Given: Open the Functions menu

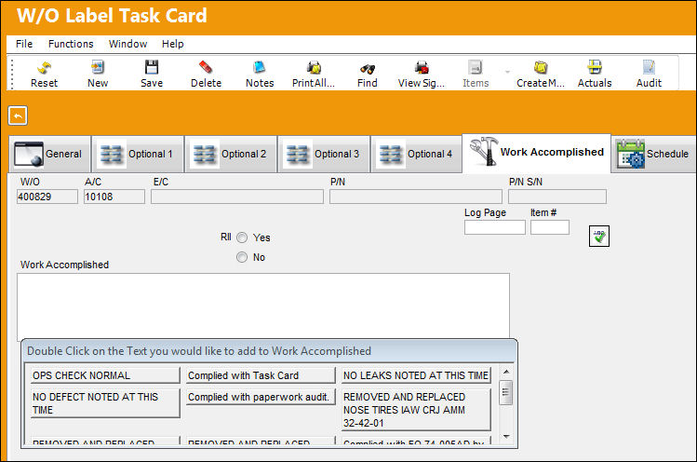Looking at the screenshot, I should coord(71,44).
